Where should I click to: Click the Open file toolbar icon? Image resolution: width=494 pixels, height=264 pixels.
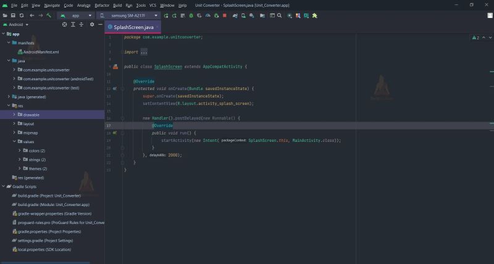coord(5,15)
